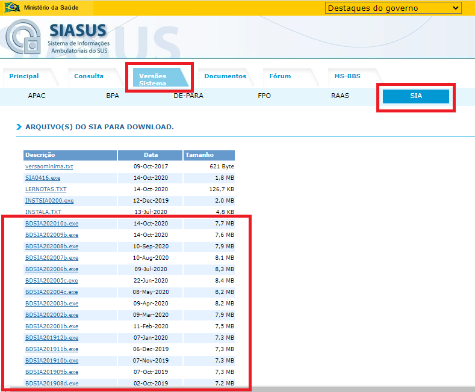Click the SIASUS logo icon
This screenshot has width=475, height=392.
point(24,42)
